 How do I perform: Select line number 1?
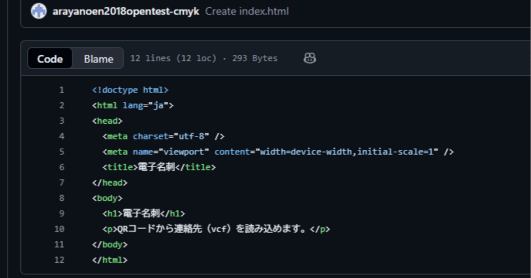[x=61, y=90]
